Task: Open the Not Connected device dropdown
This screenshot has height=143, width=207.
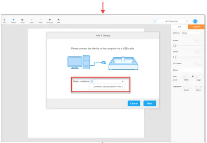Action: pyautogui.click(x=173, y=21)
